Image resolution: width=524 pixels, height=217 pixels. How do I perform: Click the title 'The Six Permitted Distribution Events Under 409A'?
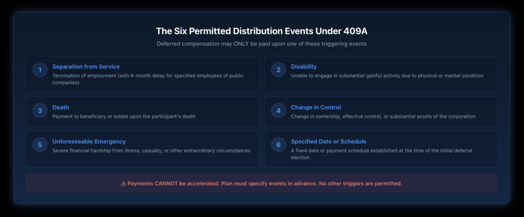point(261,31)
